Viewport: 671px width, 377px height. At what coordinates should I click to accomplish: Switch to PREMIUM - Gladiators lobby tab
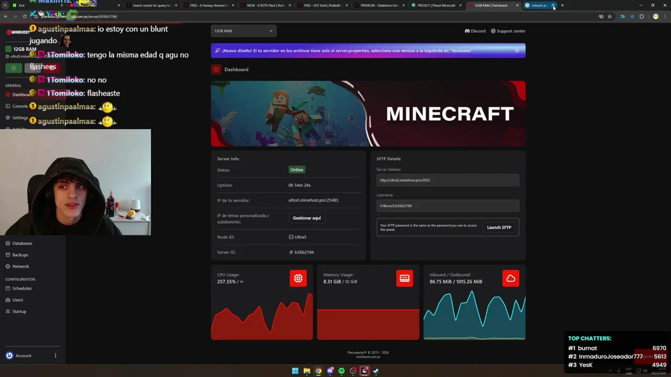click(x=380, y=5)
